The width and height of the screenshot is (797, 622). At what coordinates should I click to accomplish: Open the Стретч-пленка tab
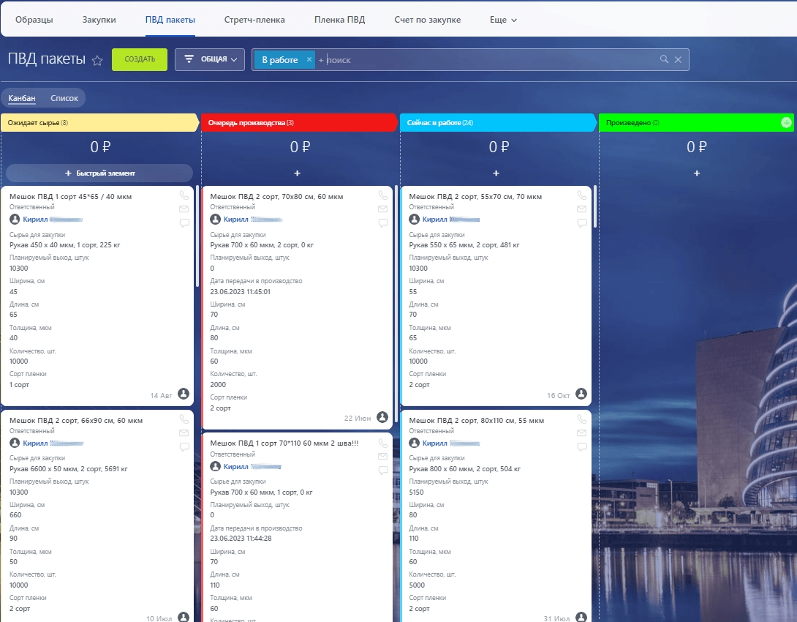tap(254, 20)
